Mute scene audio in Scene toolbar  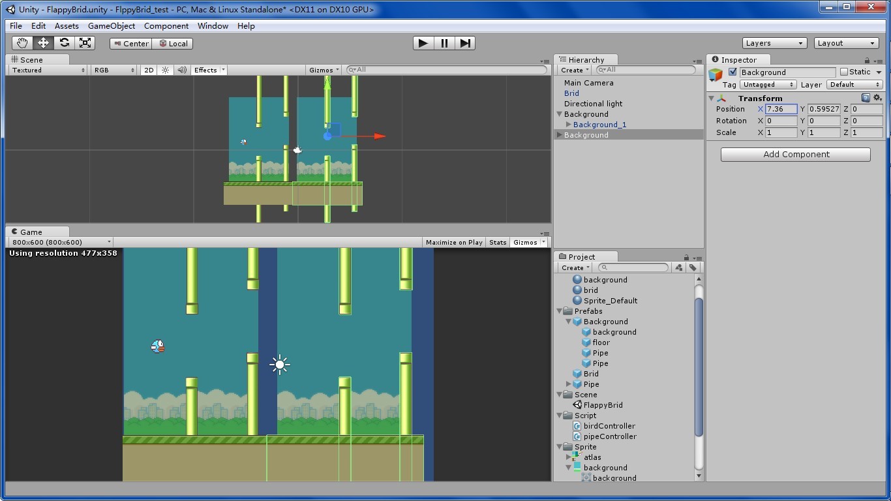point(181,70)
